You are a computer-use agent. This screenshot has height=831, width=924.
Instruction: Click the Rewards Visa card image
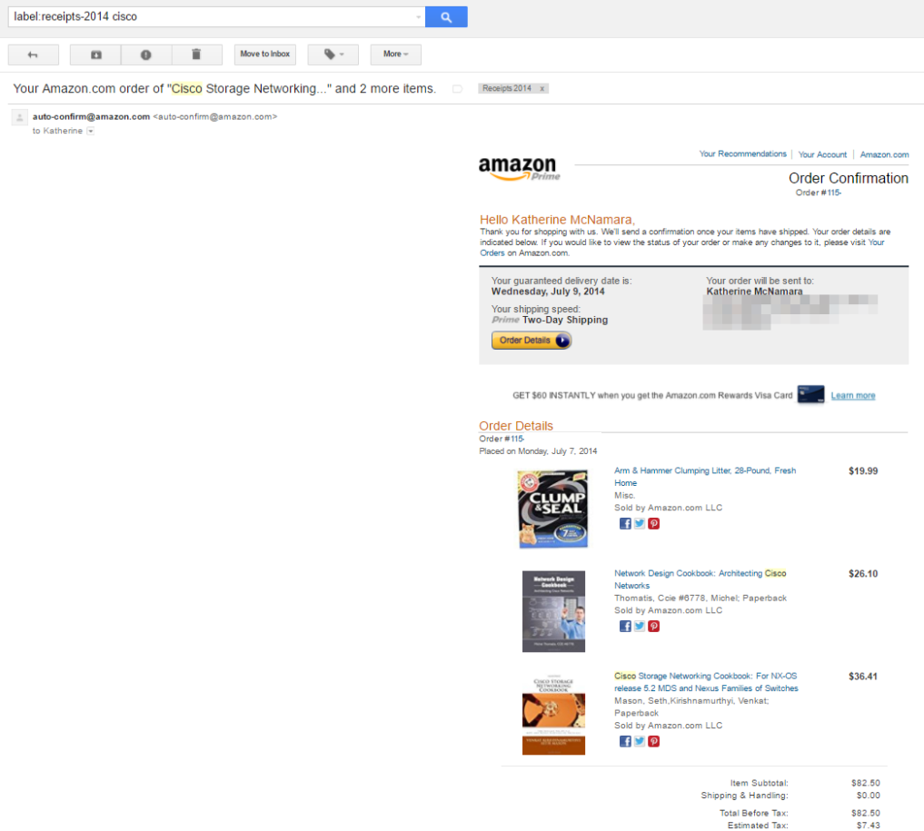point(810,394)
